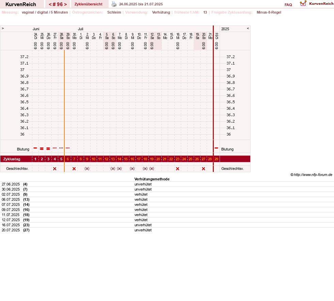Open the http://www.nfp-forum.de link
The image size is (334, 301).
(313, 175)
